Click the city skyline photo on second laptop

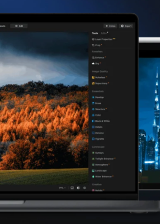coord(149,120)
